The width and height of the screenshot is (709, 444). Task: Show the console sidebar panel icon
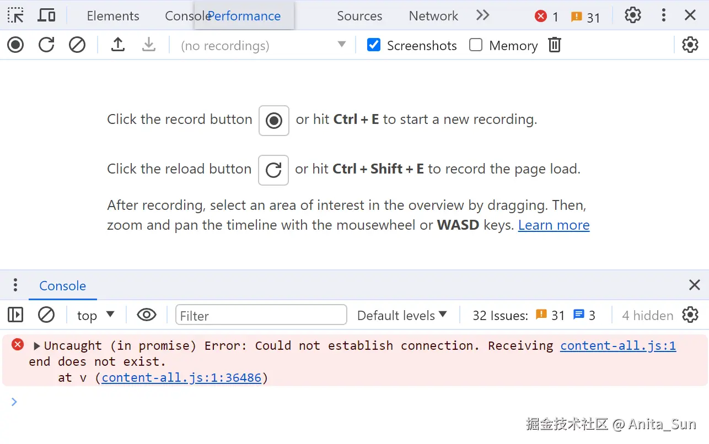(15, 315)
